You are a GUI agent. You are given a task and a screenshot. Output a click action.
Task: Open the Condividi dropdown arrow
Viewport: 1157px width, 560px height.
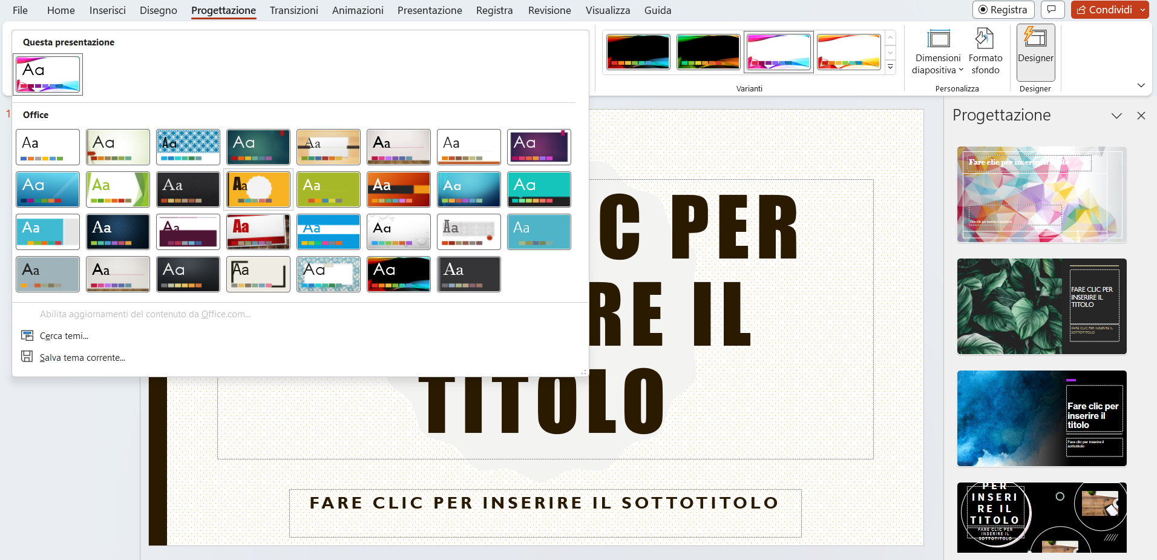click(x=1142, y=10)
